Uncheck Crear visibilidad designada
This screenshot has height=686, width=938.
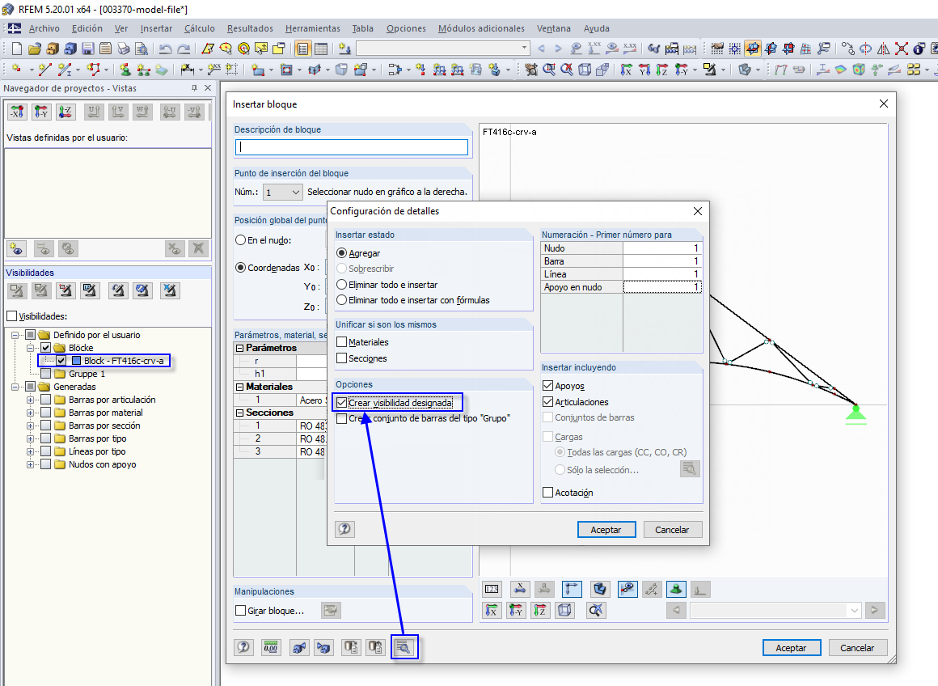342,402
